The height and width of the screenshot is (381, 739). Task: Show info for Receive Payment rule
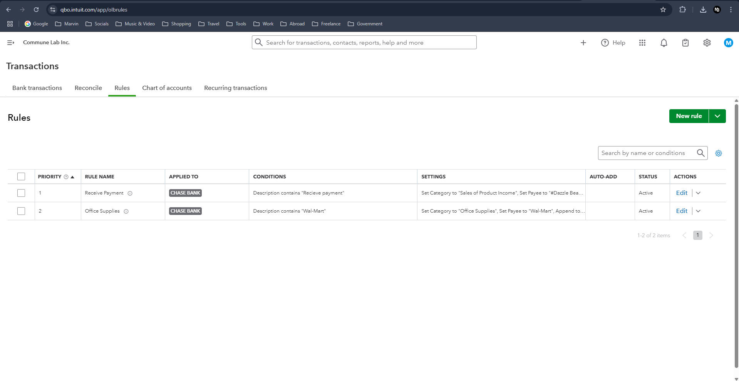(x=130, y=193)
